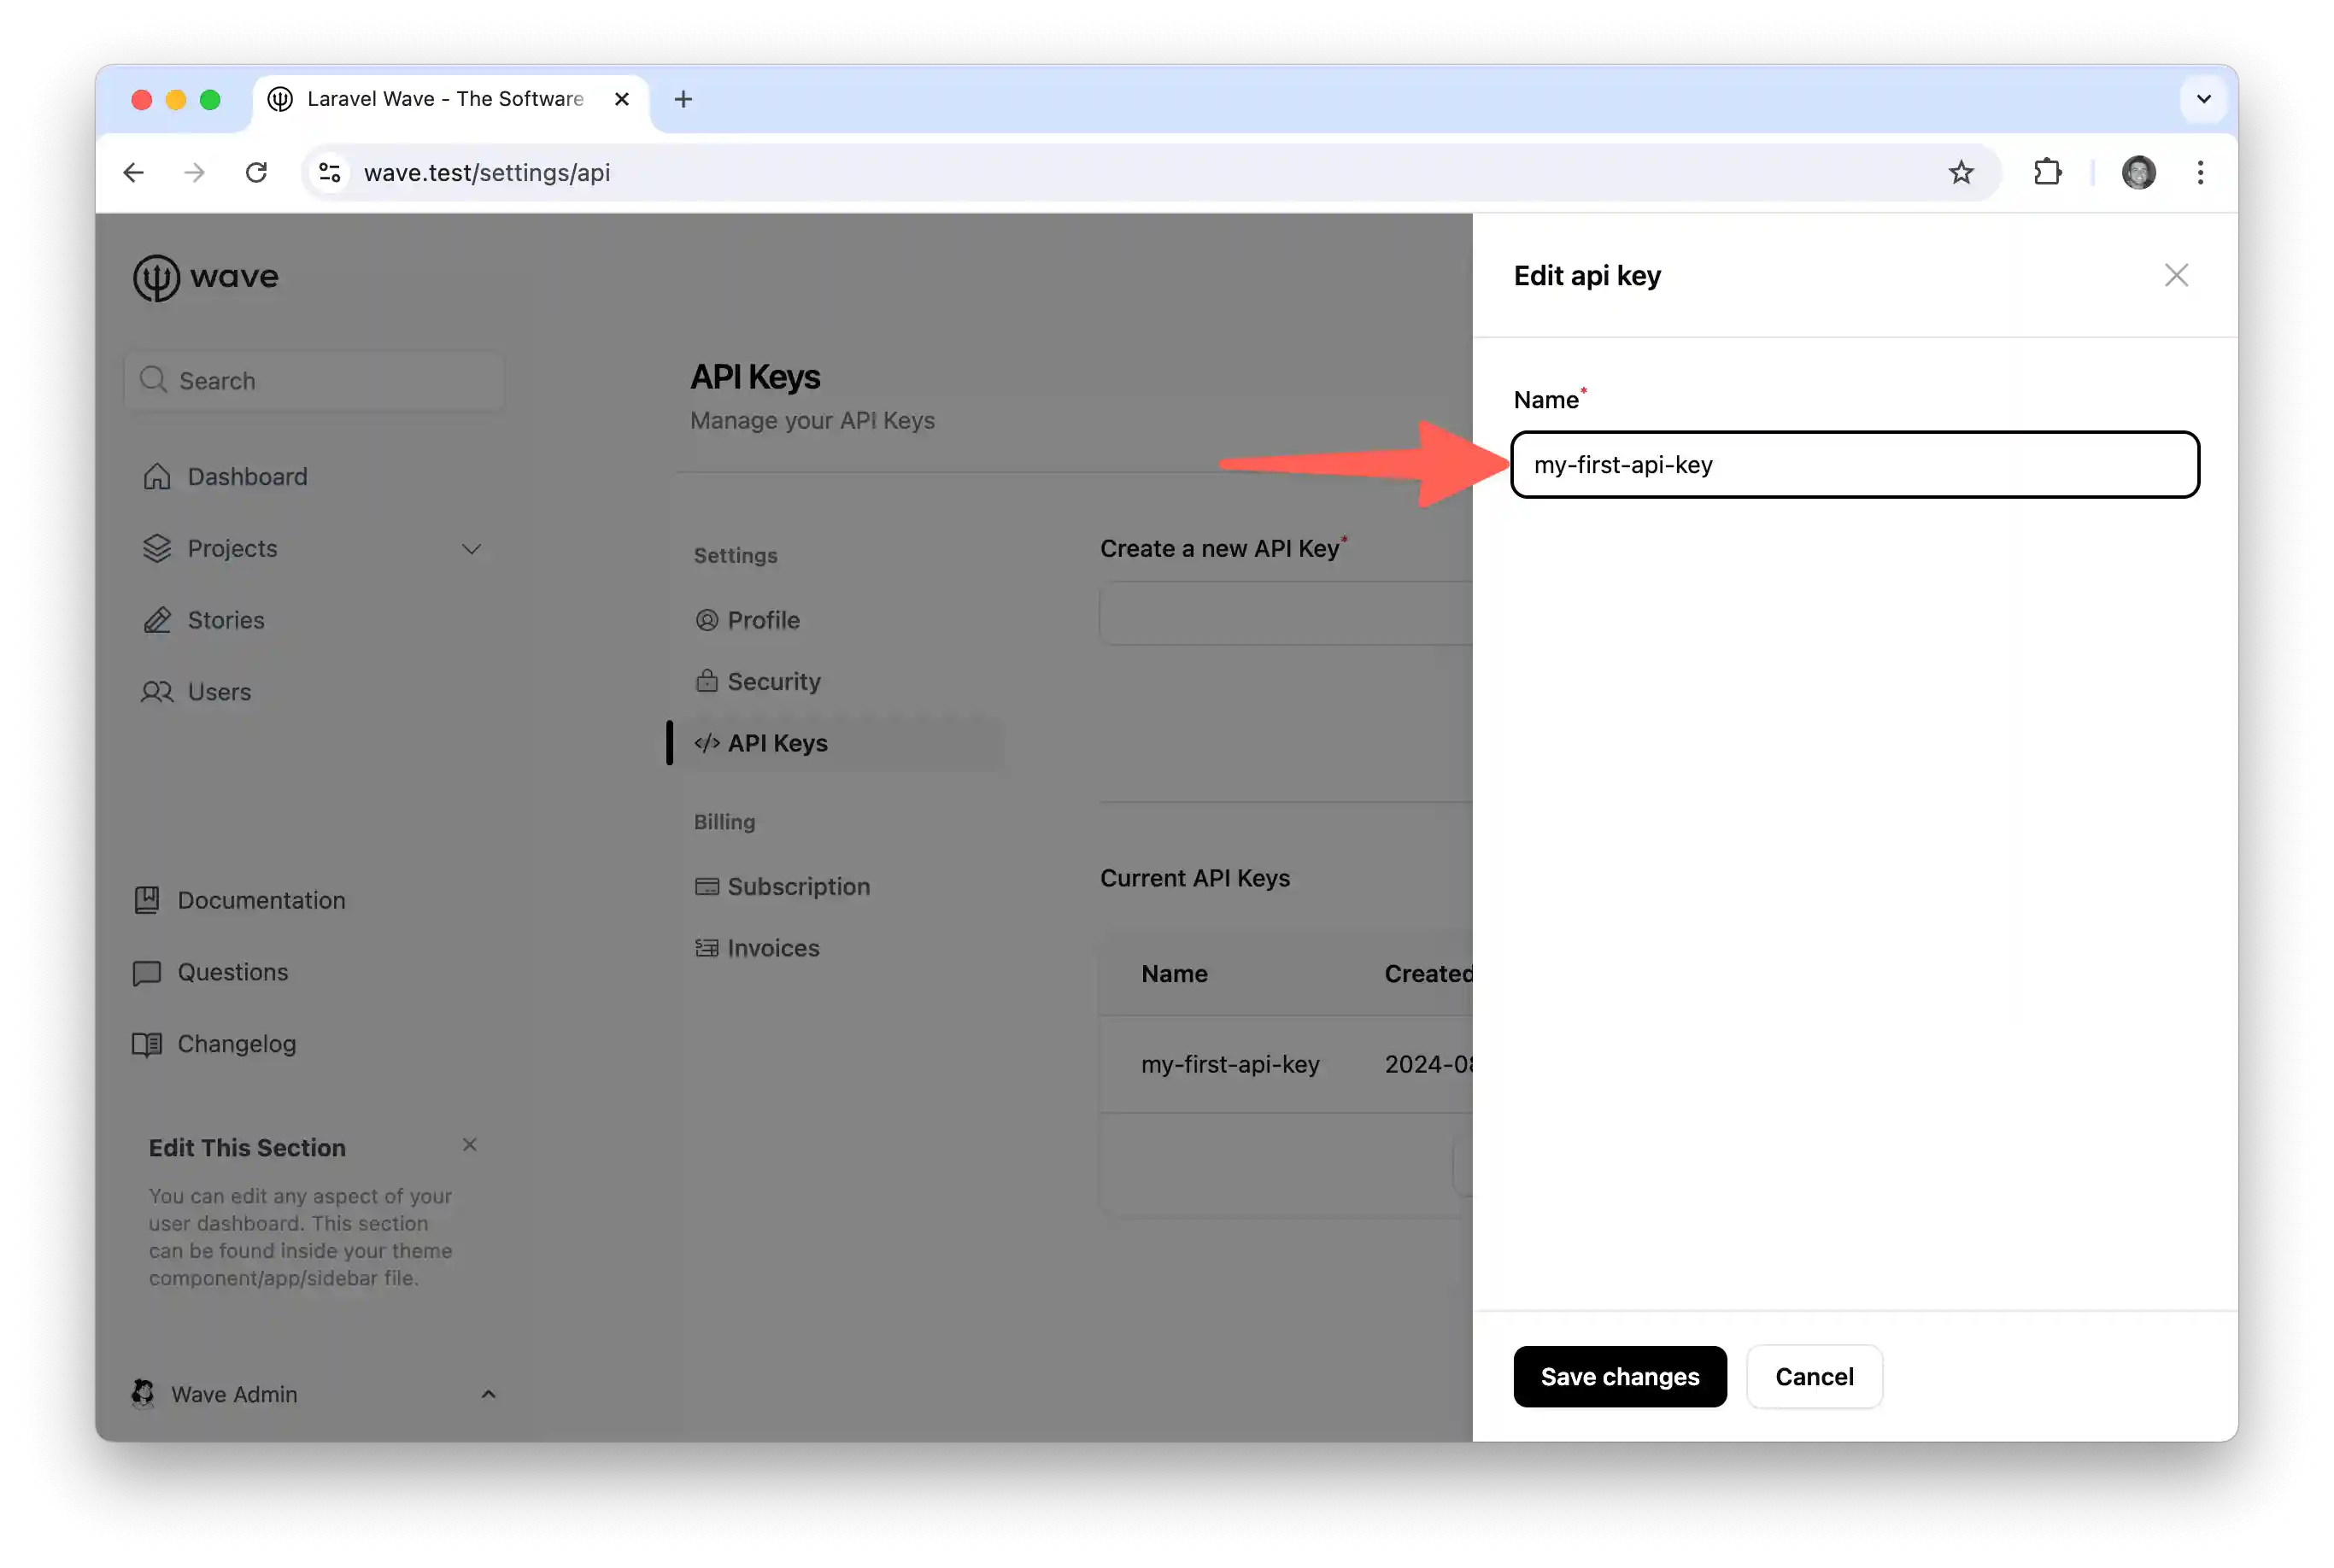This screenshot has height=1568, width=2334.
Task: Cancel editing the api key
Action: pos(1814,1377)
